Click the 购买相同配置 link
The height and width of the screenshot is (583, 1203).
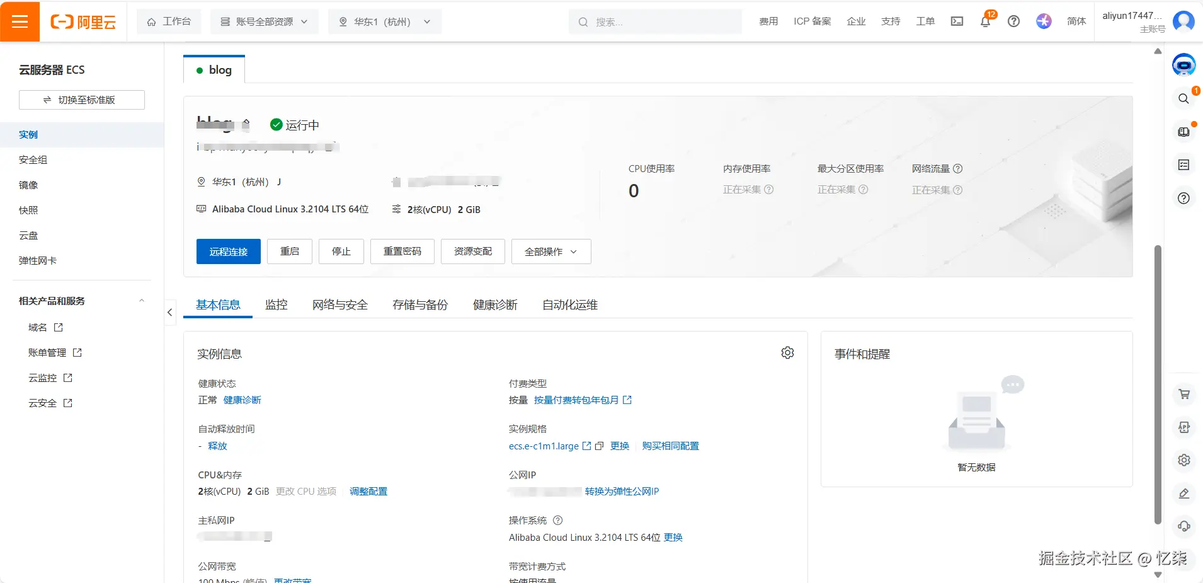[x=671, y=446]
